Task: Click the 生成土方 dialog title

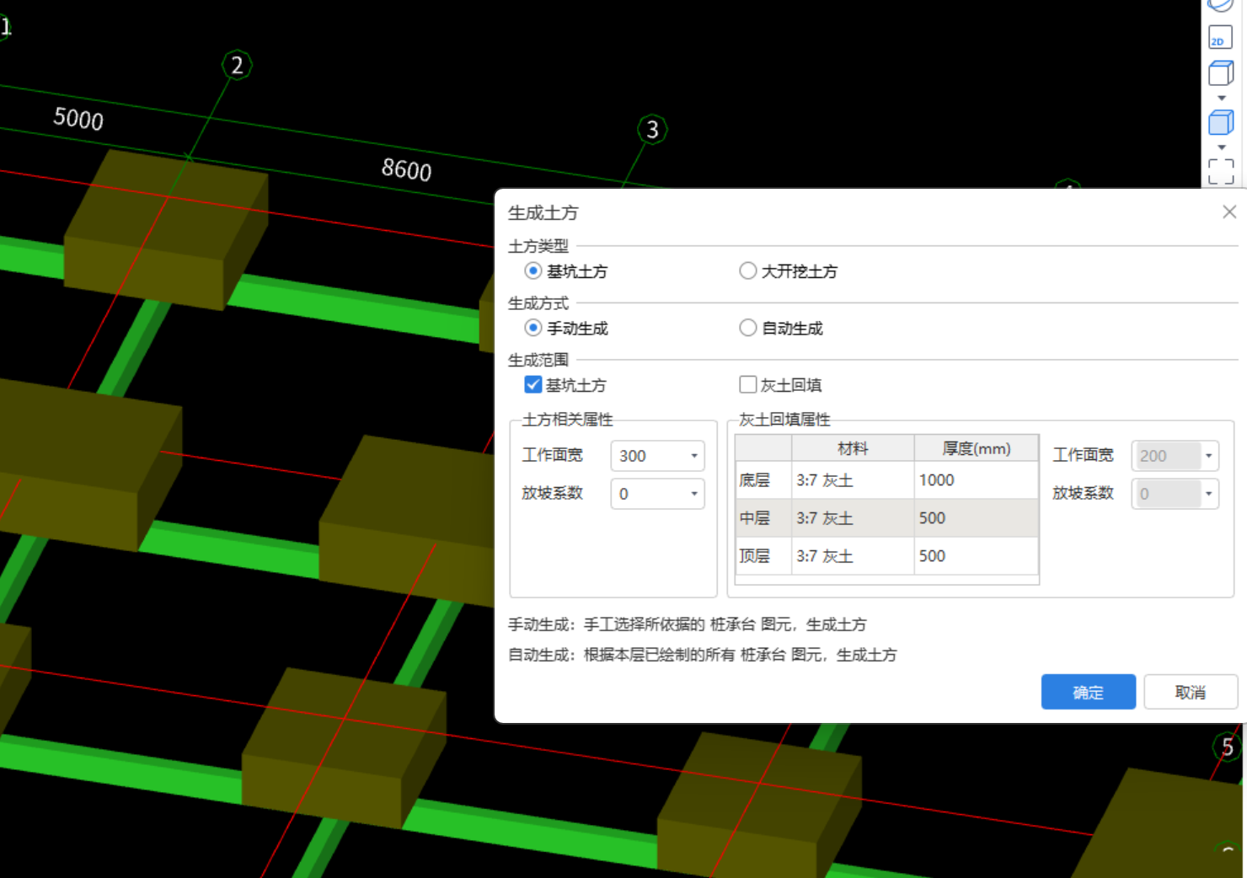Action: pos(543,213)
